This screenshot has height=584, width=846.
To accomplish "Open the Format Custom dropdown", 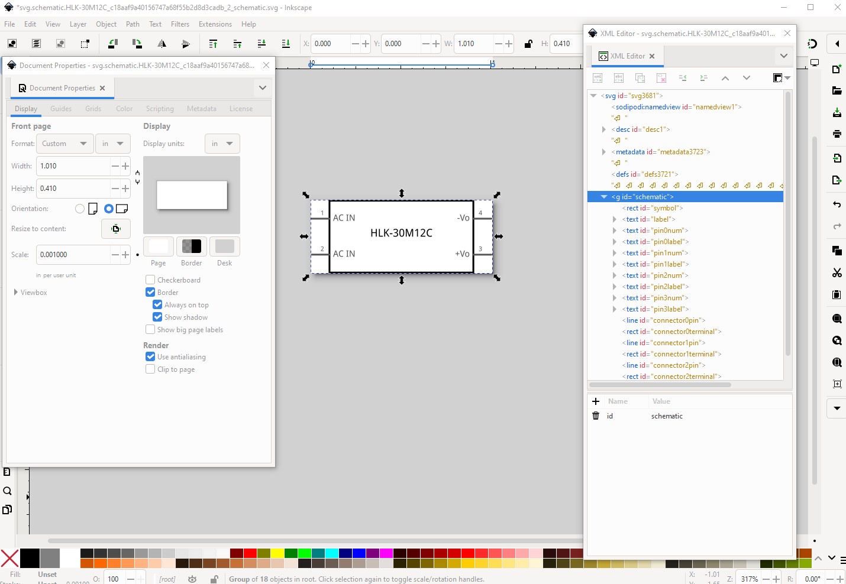I will pyautogui.click(x=65, y=144).
